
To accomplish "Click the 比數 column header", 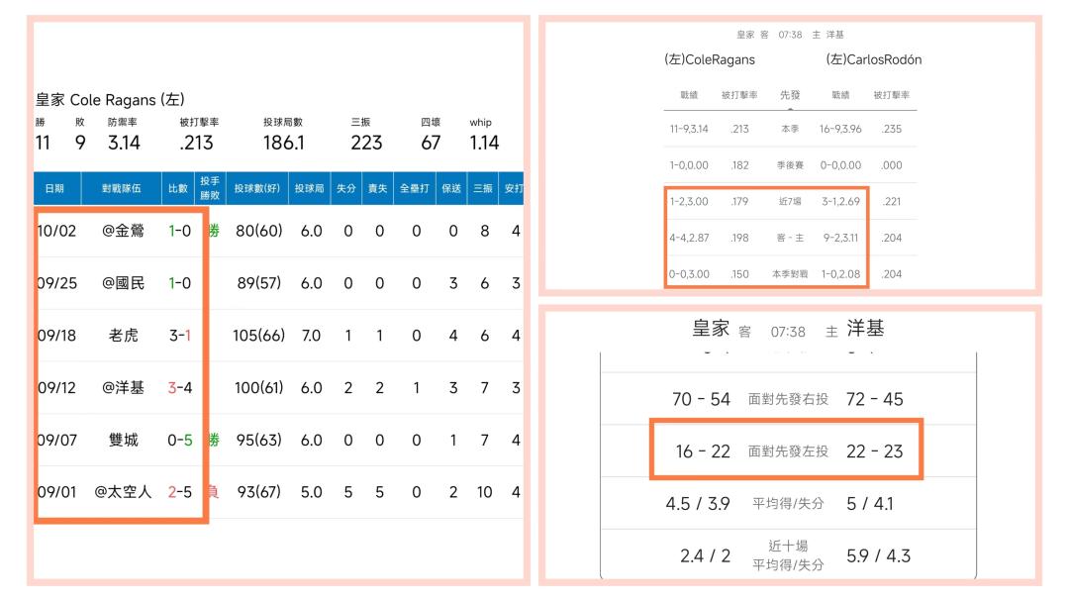I will pos(178,188).
